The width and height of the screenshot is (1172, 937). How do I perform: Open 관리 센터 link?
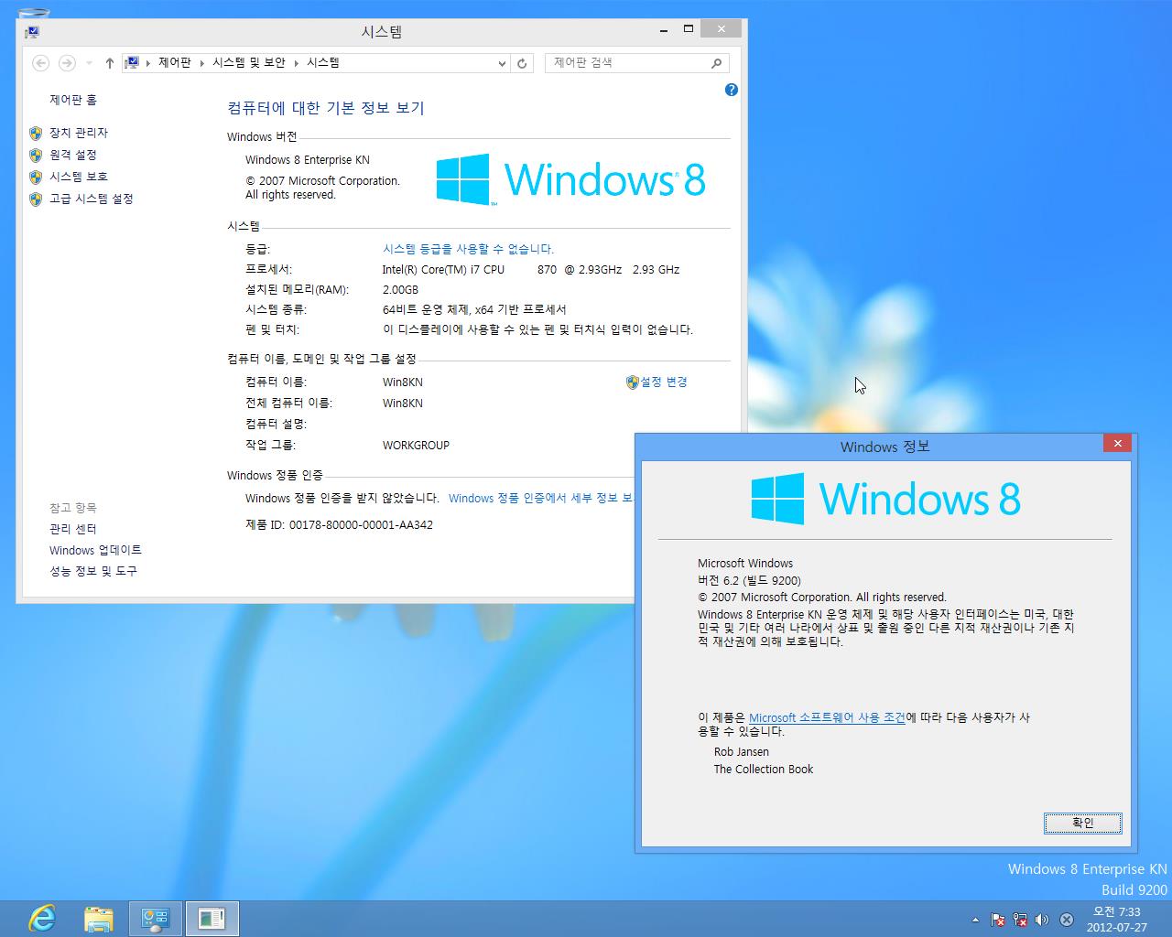tap(73, 529)
